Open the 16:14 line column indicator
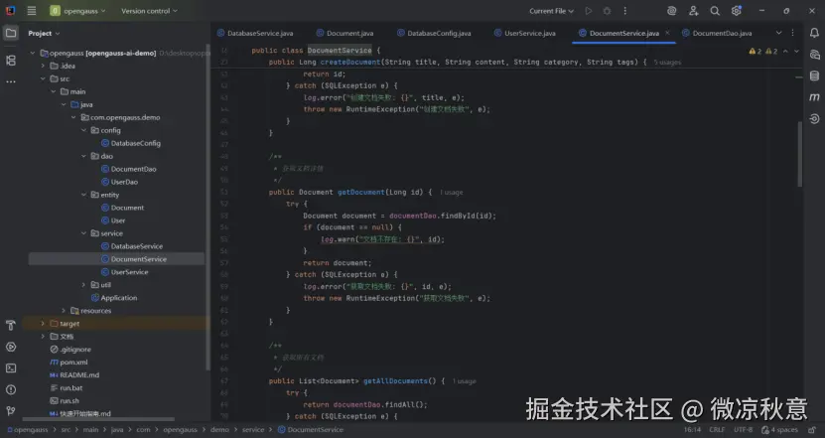Viewport: 825px width, 439px height. pos(692,429)
